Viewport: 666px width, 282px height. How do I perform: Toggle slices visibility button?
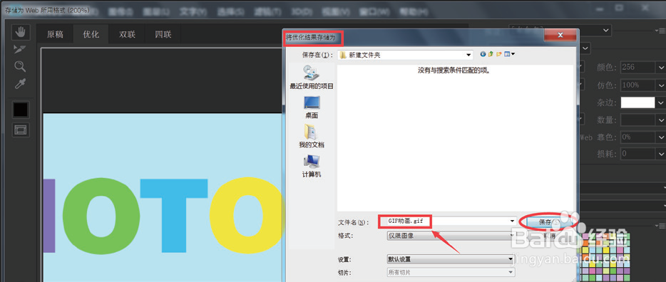pyautogui.click(x=21, y=130)
